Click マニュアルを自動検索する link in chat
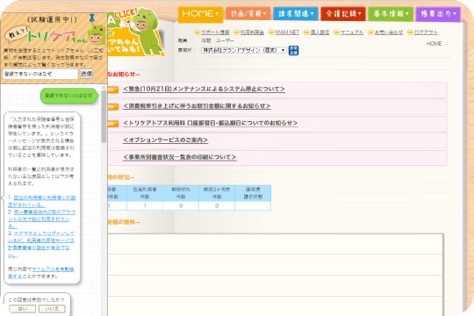Image resolution: width=474 pixels, height=316 pixels. [40, 272]
